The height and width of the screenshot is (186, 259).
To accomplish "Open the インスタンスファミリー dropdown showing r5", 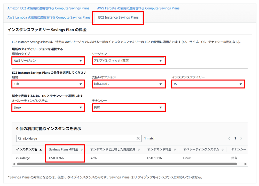I will [208, 84].
